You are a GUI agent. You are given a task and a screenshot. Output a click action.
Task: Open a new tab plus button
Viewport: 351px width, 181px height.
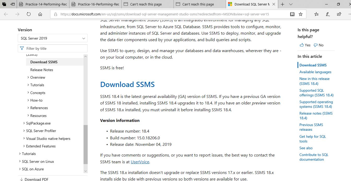[282, 4]
